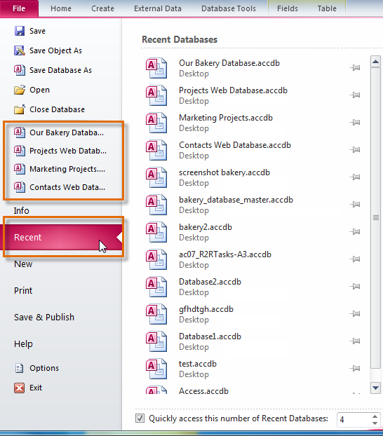383x436 pixels.
Task: Click the quick access number field showing 4
Action: (x=354, y=420)
